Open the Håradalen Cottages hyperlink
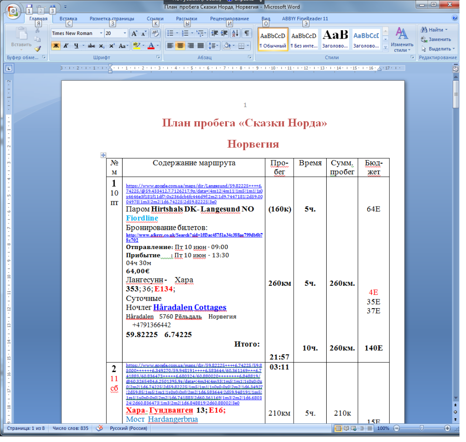The width and height of the screenshot is (466, 442). (x=190, y=307)
